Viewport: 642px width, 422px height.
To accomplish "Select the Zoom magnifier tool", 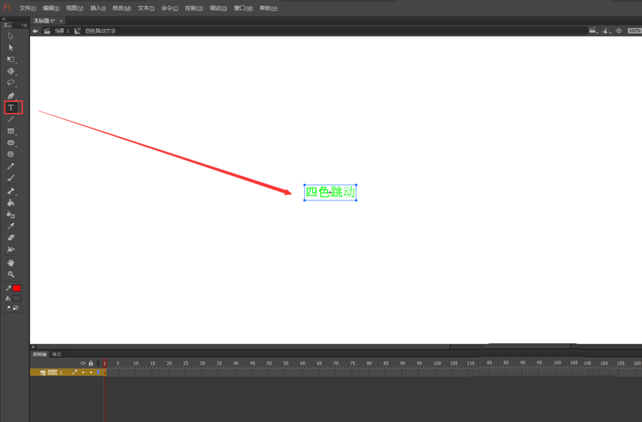I will pos(11,274).
